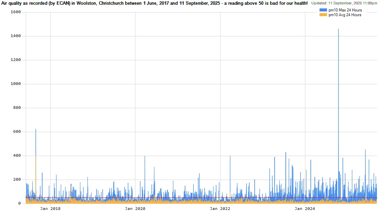The width and height of the screenshot is (379, 215).
Task: Click the 'Updated: 11 September, 2025 11:00pm' text
Action: pyautogui.click(x=344, y=3)
